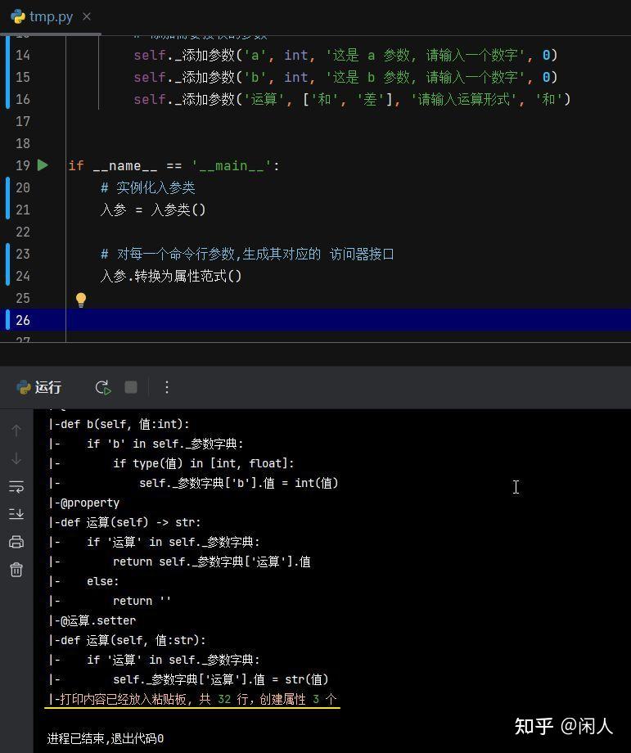Click the print console output icon
Screen dimensions: 631x753
(16, 542)
